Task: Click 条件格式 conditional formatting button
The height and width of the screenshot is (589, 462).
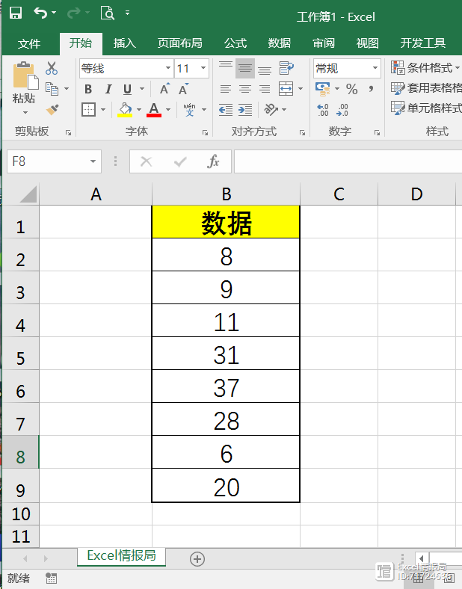Action: (425, 68)
